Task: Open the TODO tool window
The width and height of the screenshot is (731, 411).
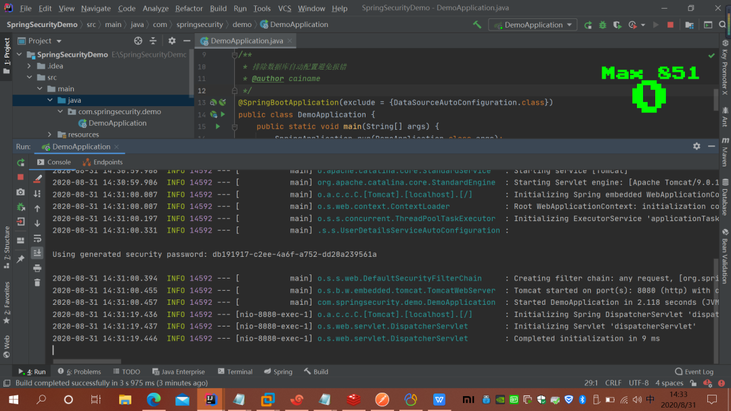Action: tap(127, 371)
